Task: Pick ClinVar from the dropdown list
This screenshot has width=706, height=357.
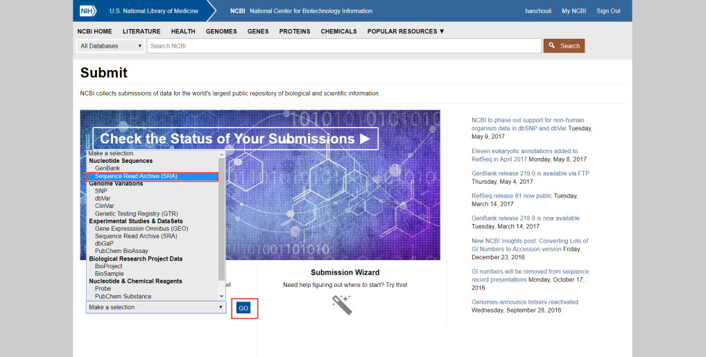Action: click(106, 206)
